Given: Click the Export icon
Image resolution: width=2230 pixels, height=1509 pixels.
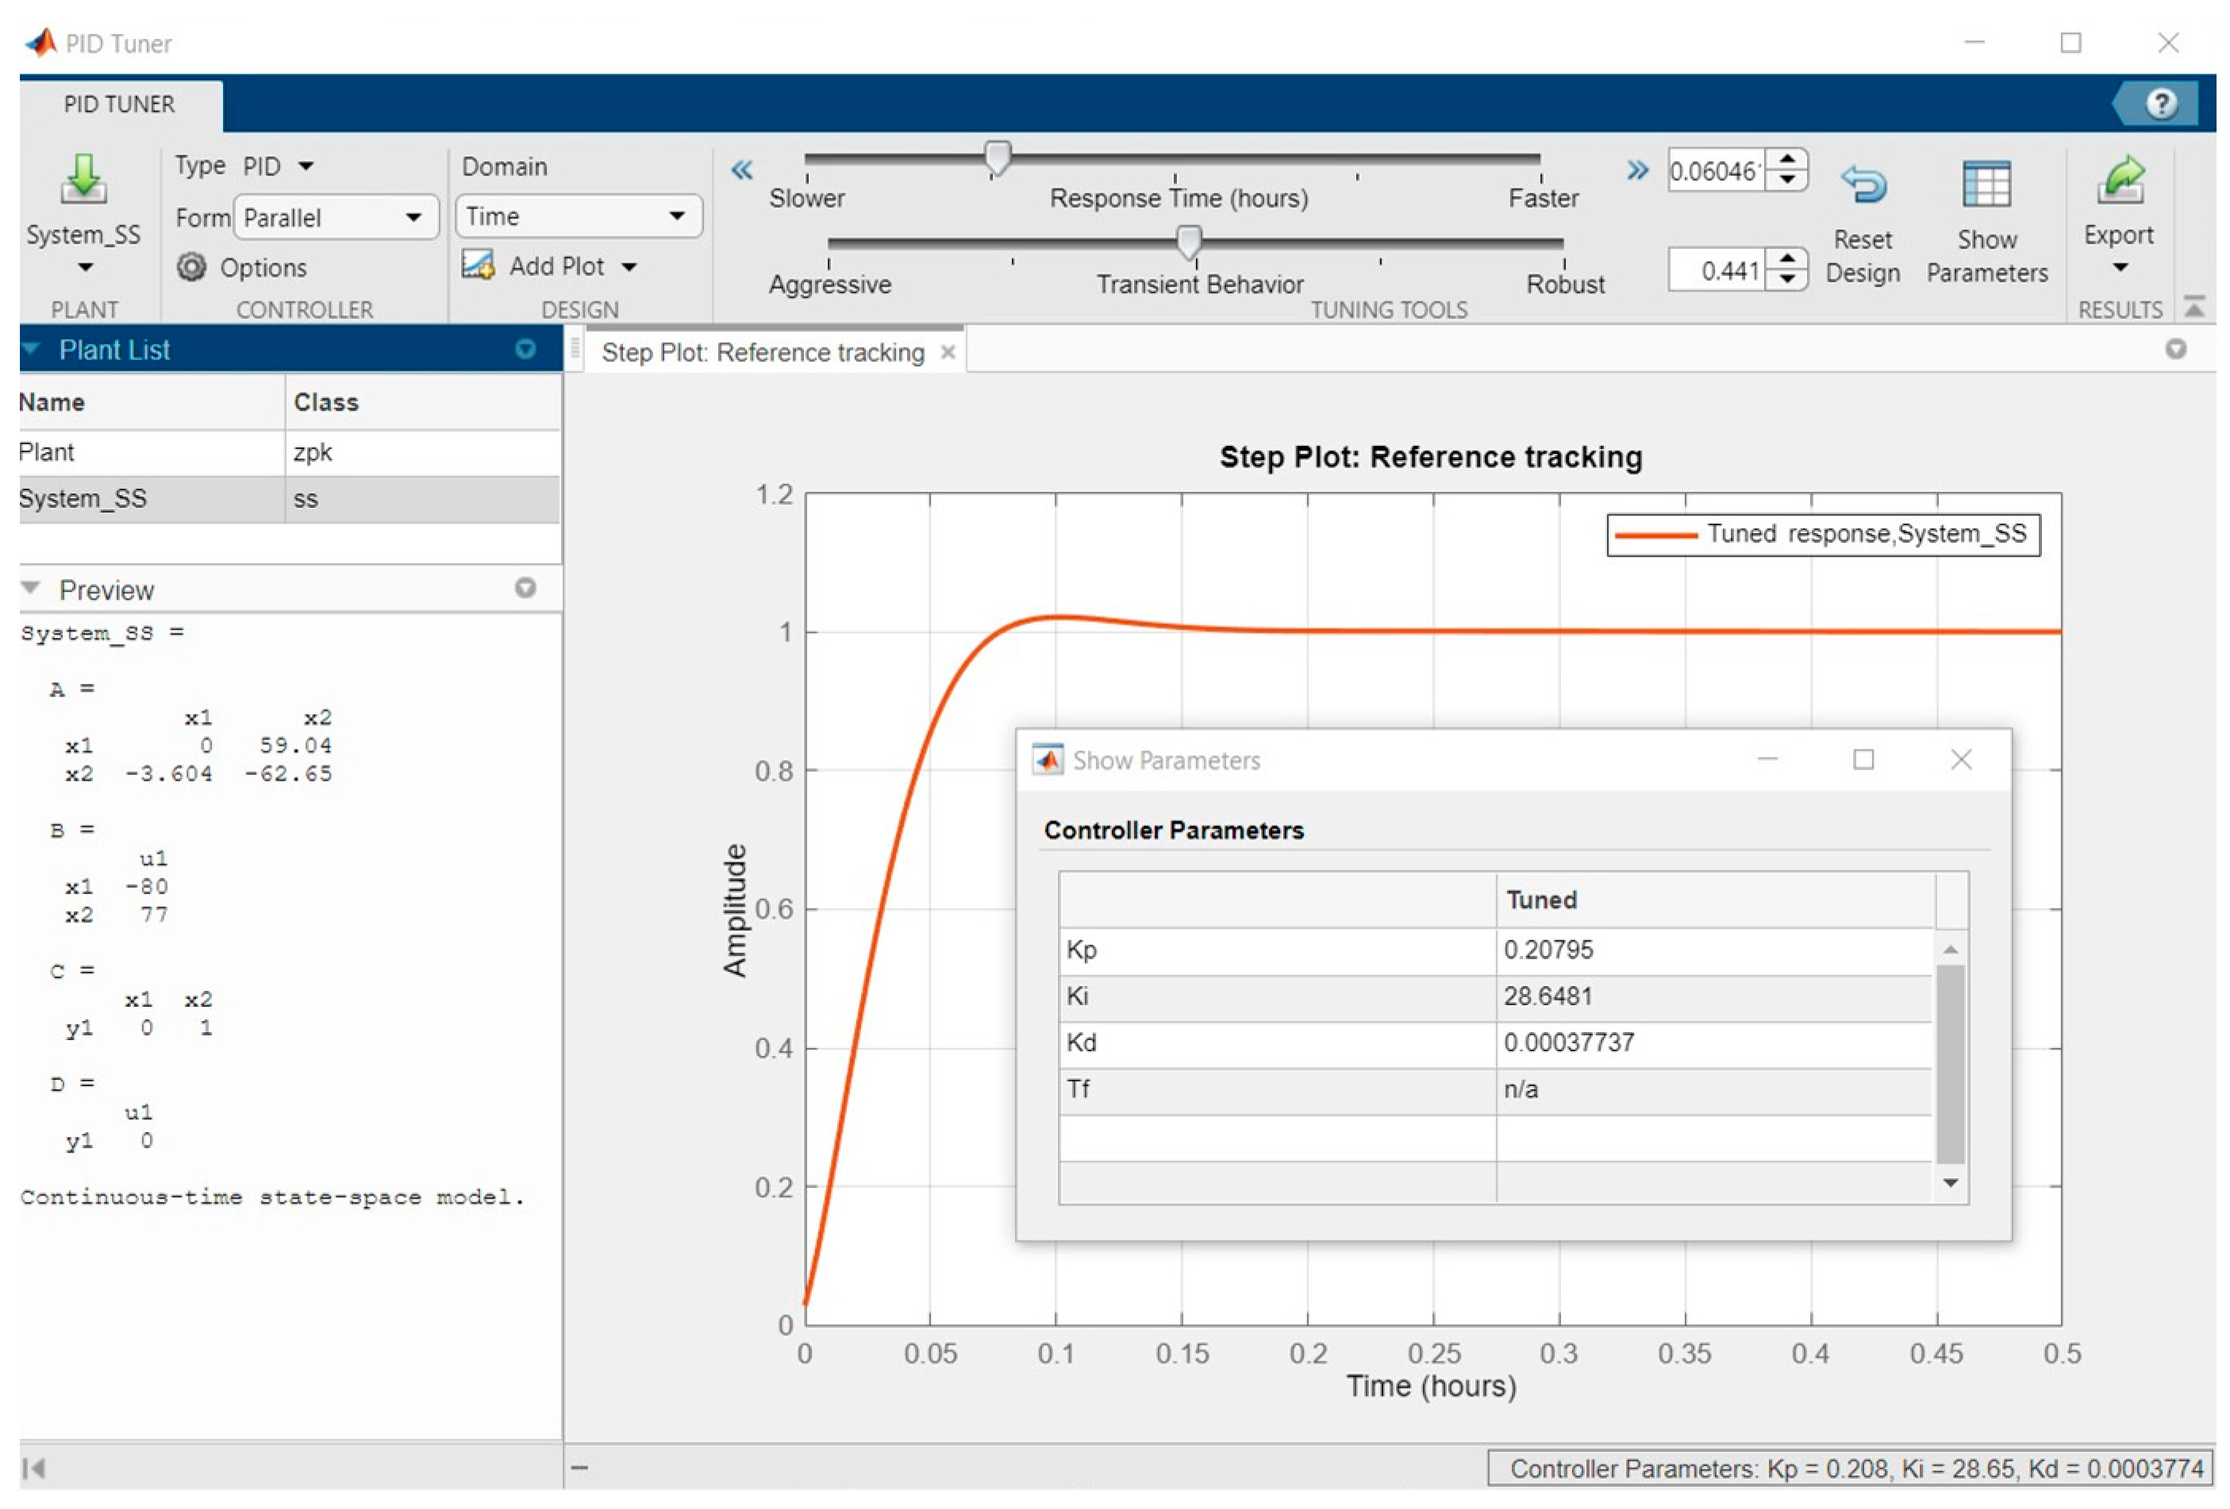Looking at the screenshot, I should tap(2119, 180).
